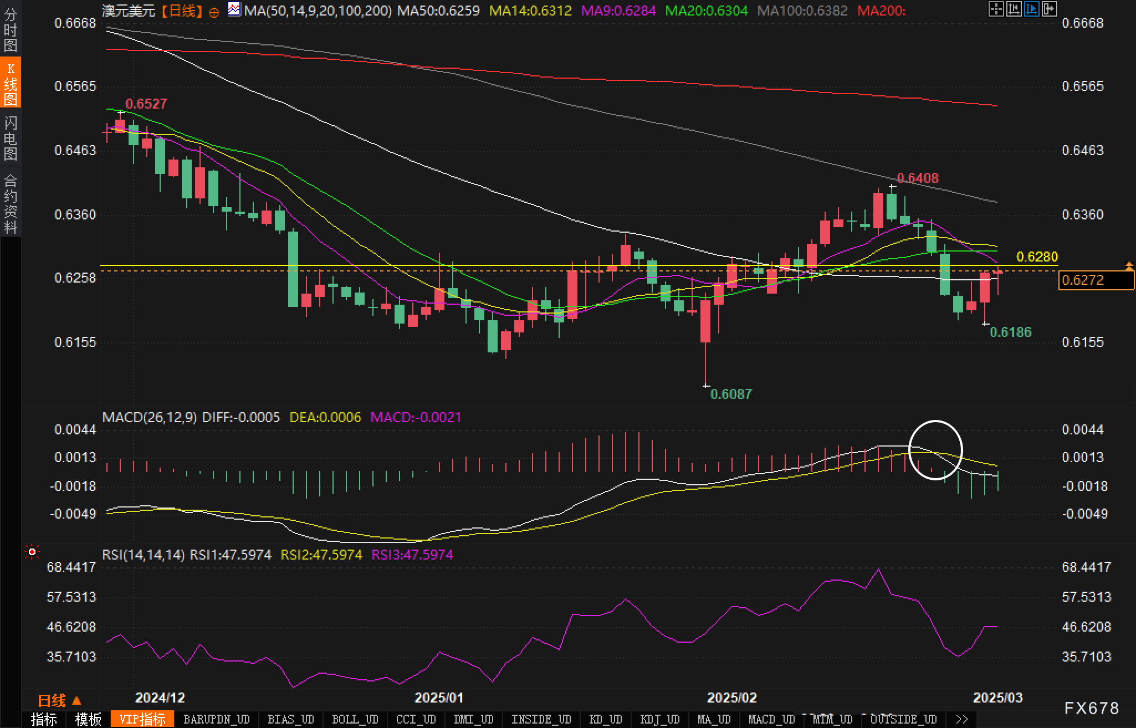Click the crosshair cursor icon at top right
The width and height of the screenshot is (1136, 728).
pyautogui.click(x=996, y=9)
